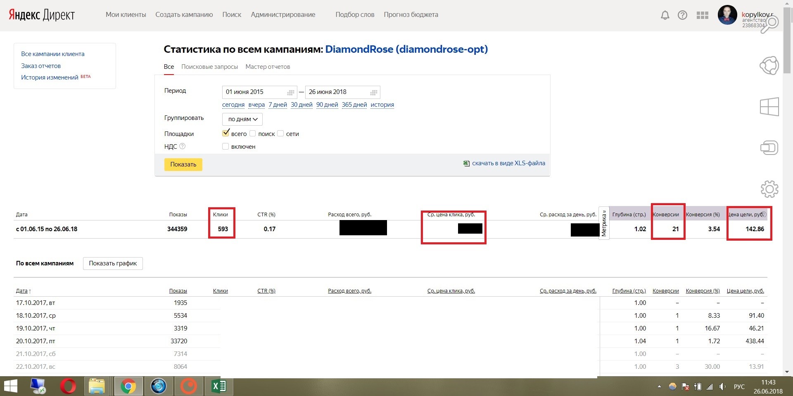Open DiamondRose (diamondrose-opt) client link

(406, 49)
